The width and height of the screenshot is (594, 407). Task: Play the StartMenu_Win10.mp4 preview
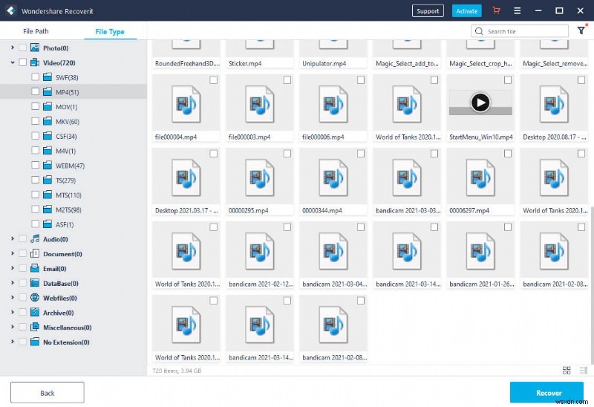pyautogui.click(x=480, y=102)
